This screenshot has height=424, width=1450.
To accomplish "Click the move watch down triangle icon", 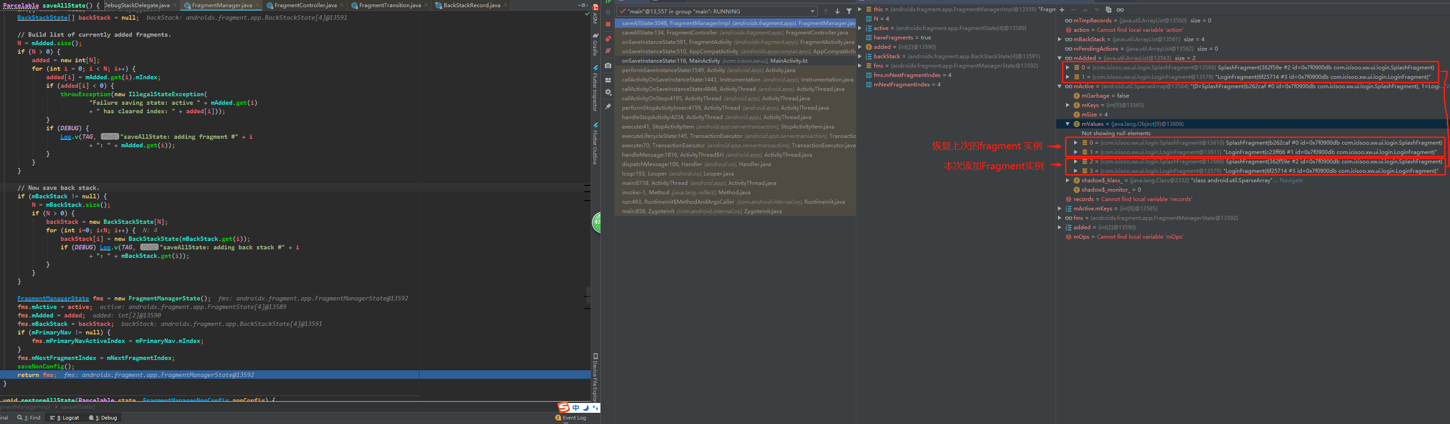I will [1096, 9].
